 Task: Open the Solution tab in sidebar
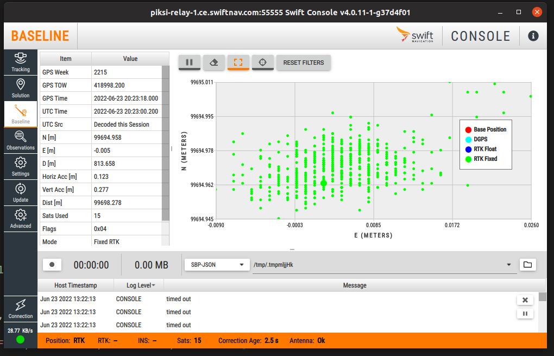21,89
